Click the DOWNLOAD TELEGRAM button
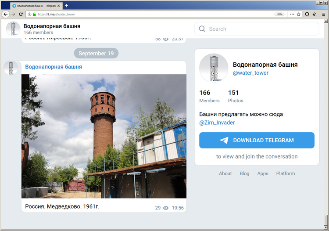 coord(257,140)
